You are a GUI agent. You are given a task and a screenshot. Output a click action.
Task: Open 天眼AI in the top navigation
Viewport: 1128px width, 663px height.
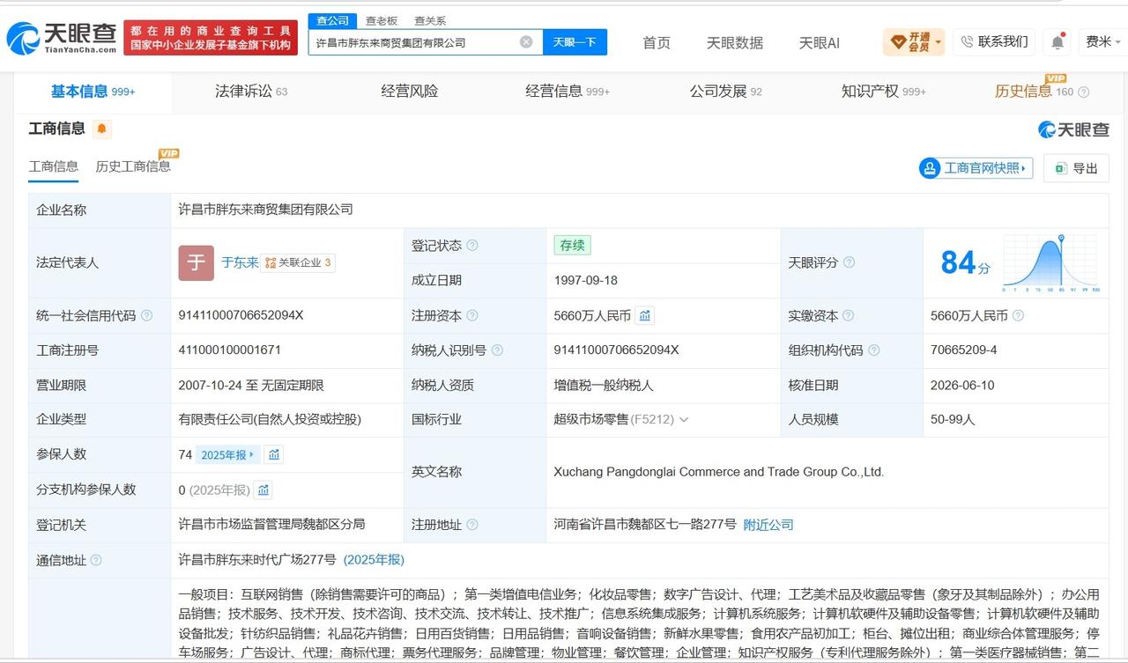point(820,42)
